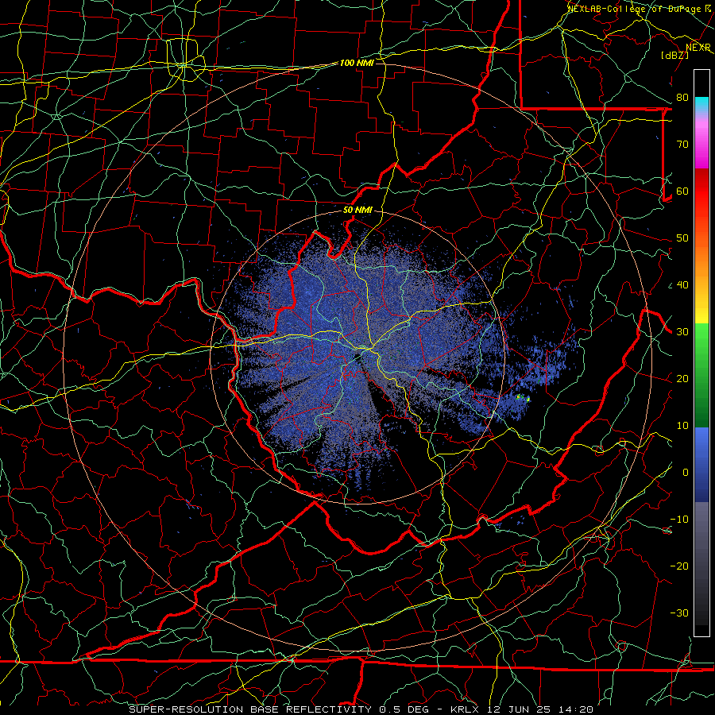Click the -10 dBZ scale label

[x=679, y=520]
